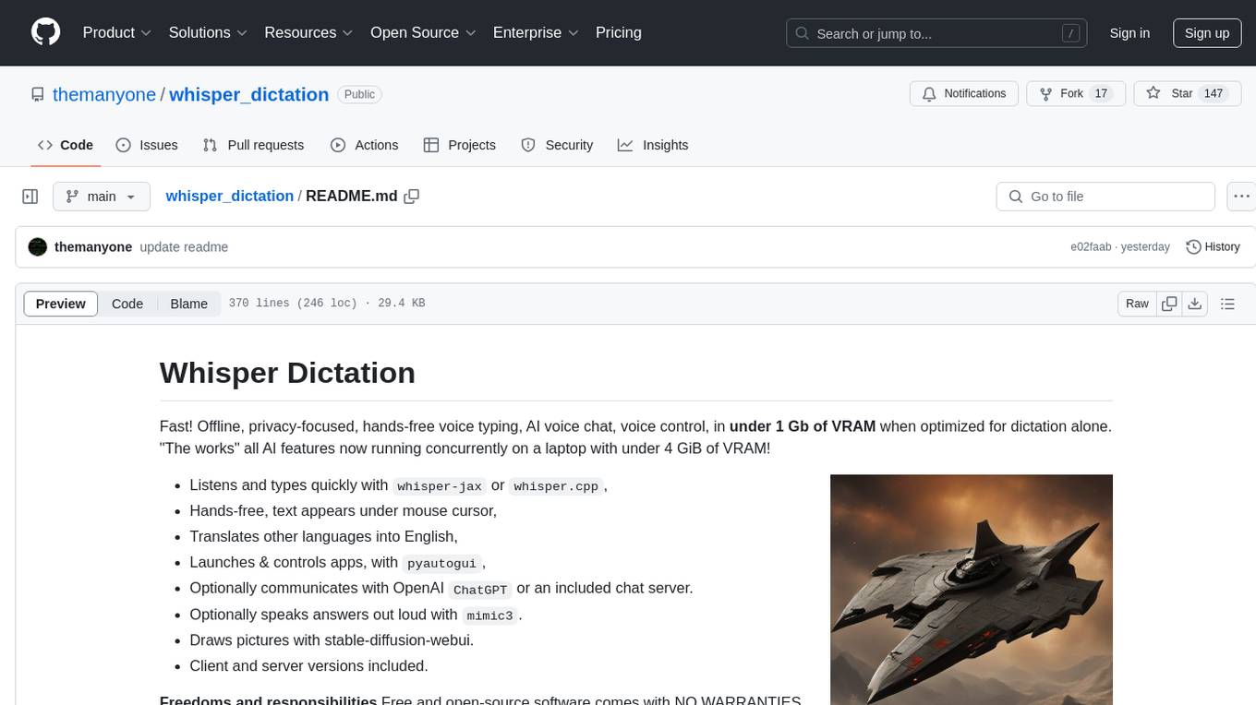The image size is (1256, 705).
Task: Focus the Go to file field
Action: pos(1105,197)
